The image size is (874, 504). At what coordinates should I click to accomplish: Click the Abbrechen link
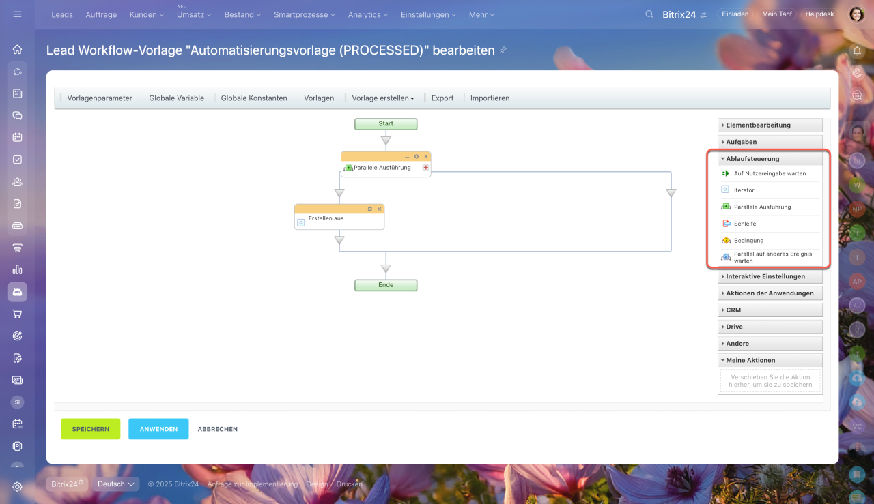point(218,429)
